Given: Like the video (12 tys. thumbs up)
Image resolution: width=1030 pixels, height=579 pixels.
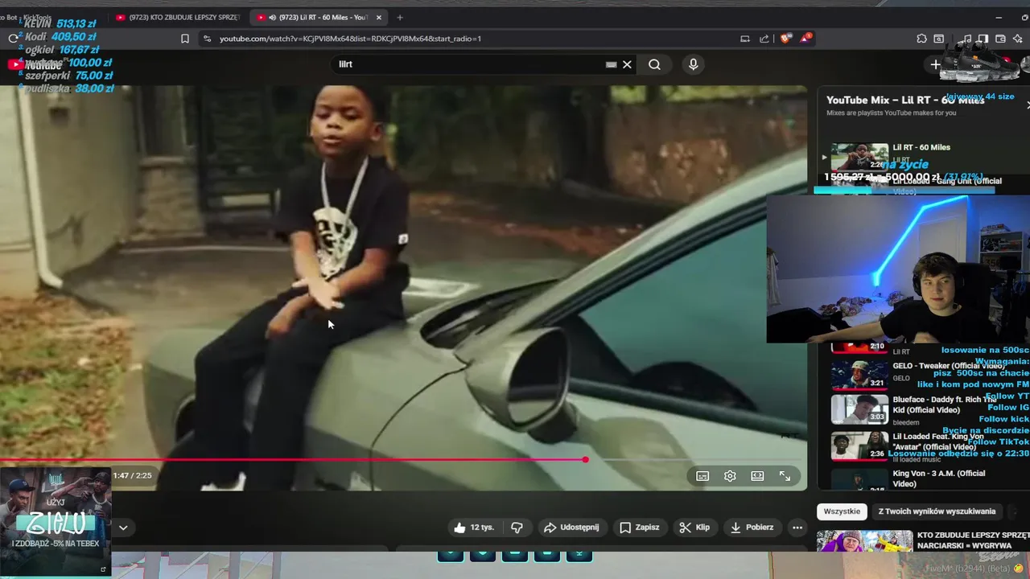Looking at the screenshot, I should (473, 528).
